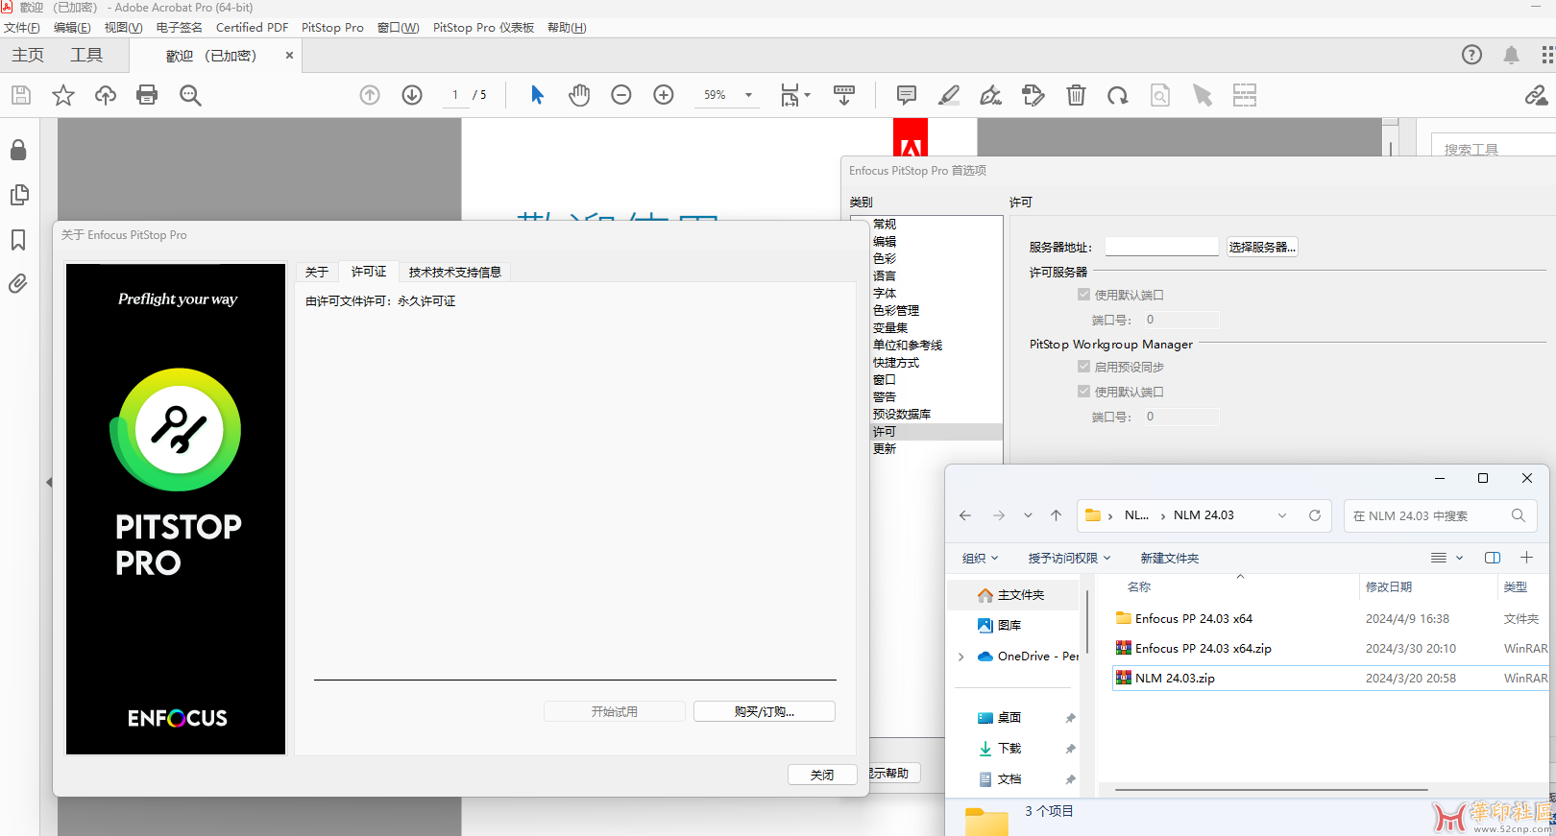Click the Delete trash icon
The width and height of the screenshot is (1556, 836).
[x=1076, y=95]
